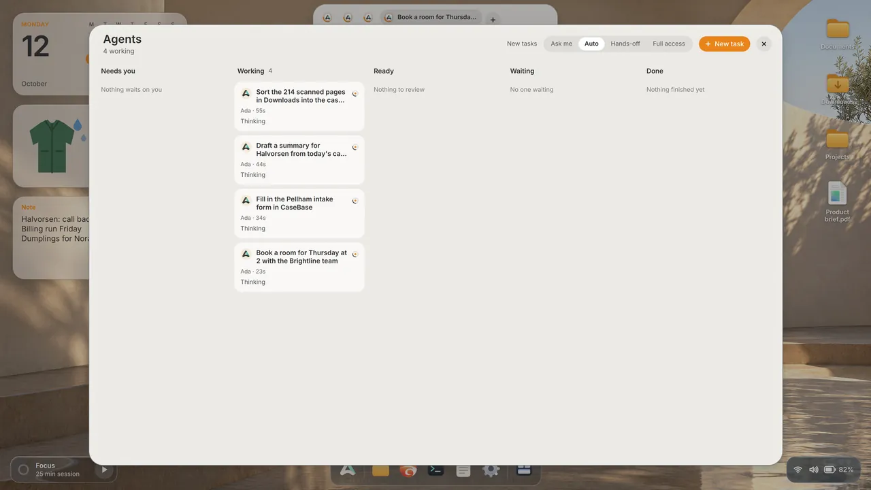This screenshot has width=871, height=490.
Task: Choose Full access mode for new tasks
Action: pos(669,44)
